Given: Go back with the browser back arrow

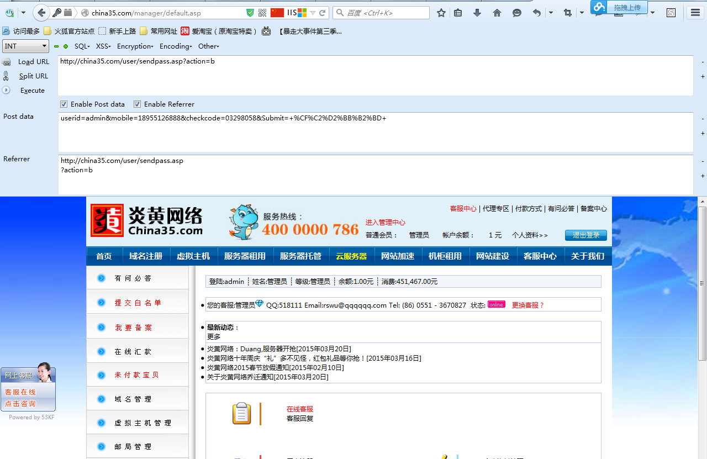Looking at the screenshot, I should (41, 13).
